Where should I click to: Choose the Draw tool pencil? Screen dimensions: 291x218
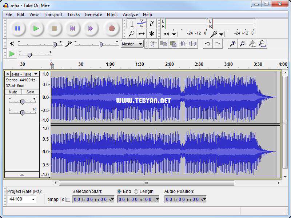tap(151, 23)
